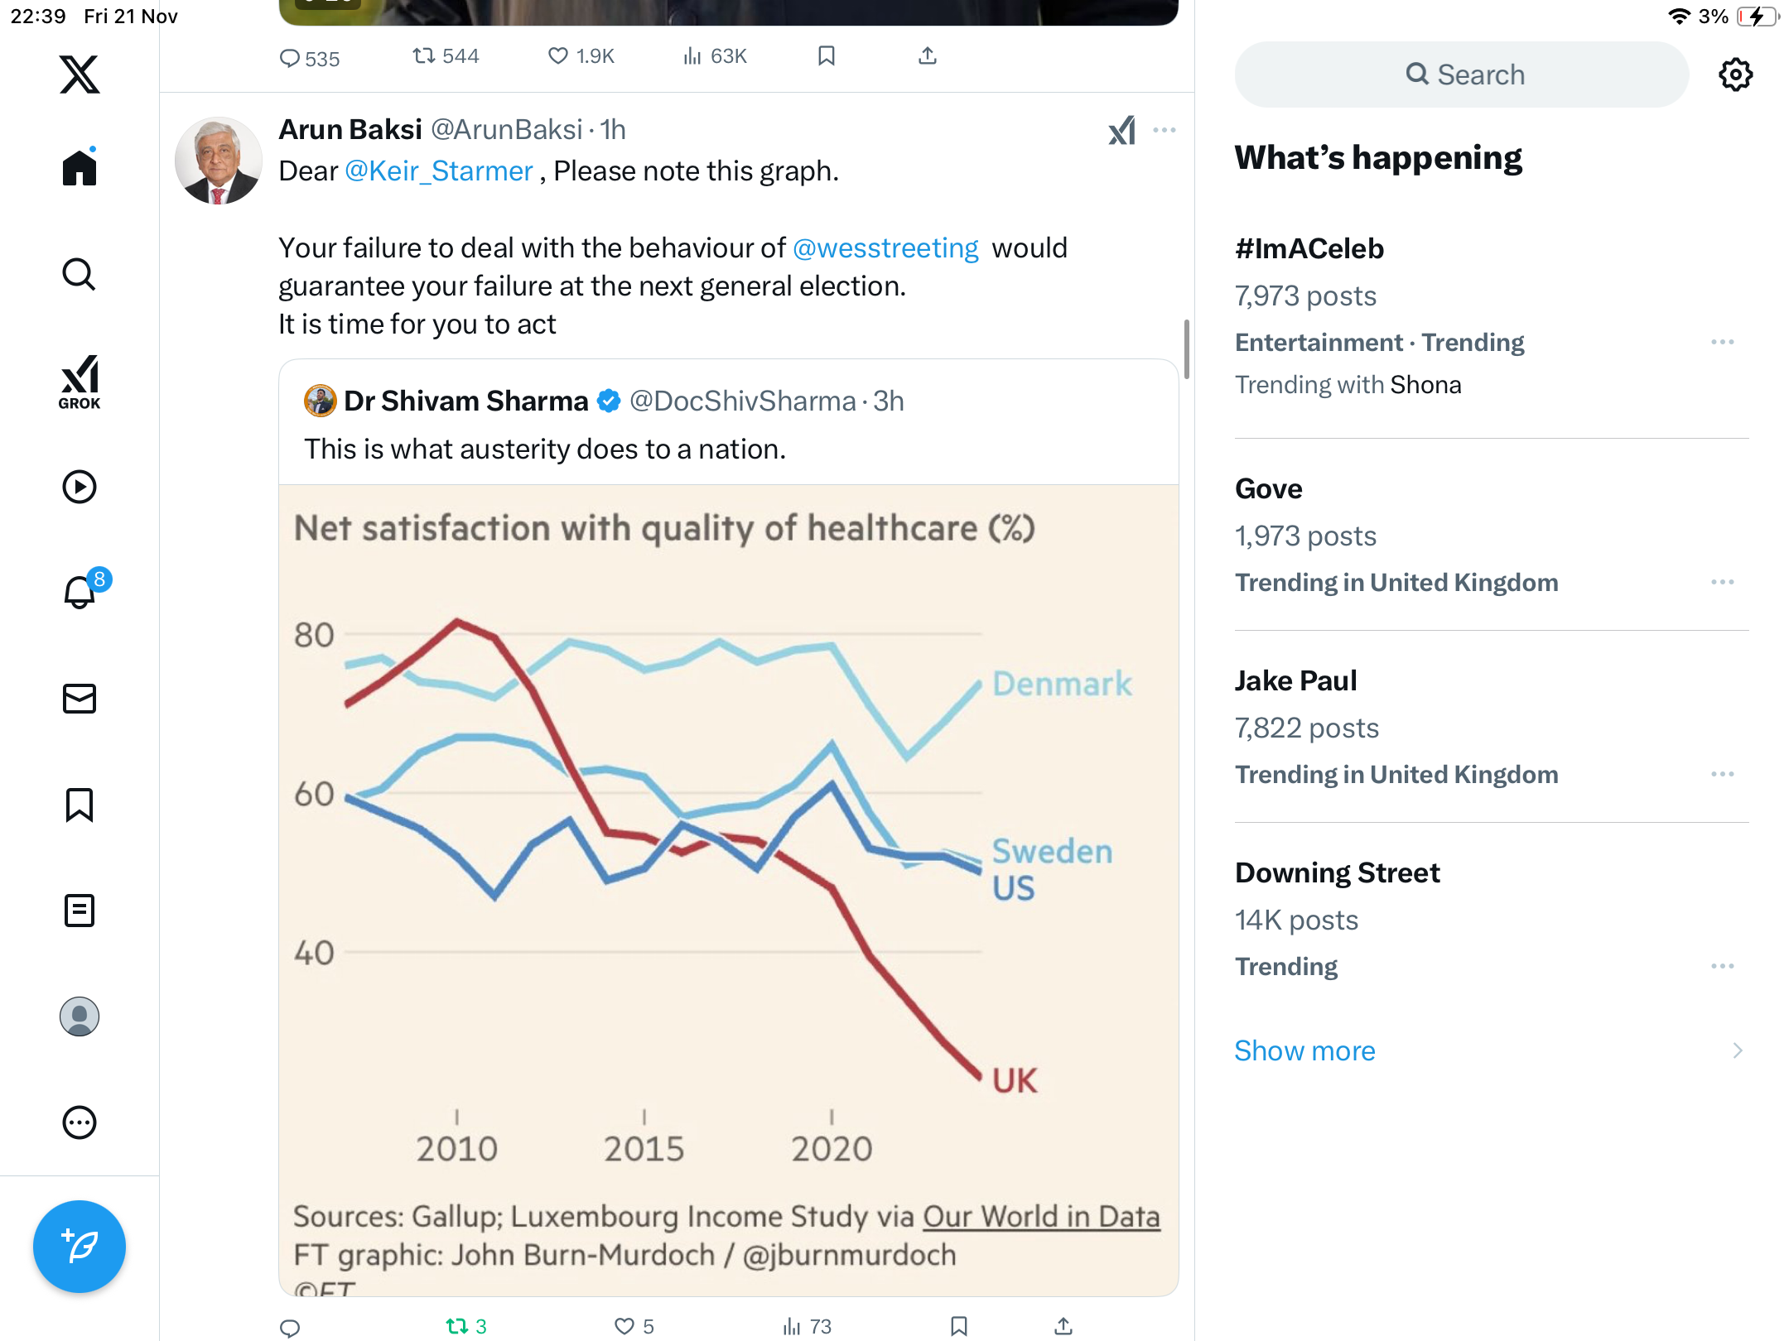
Task: Open the sidebar Bookmarks icon
Action: click(x=80, y=805)
